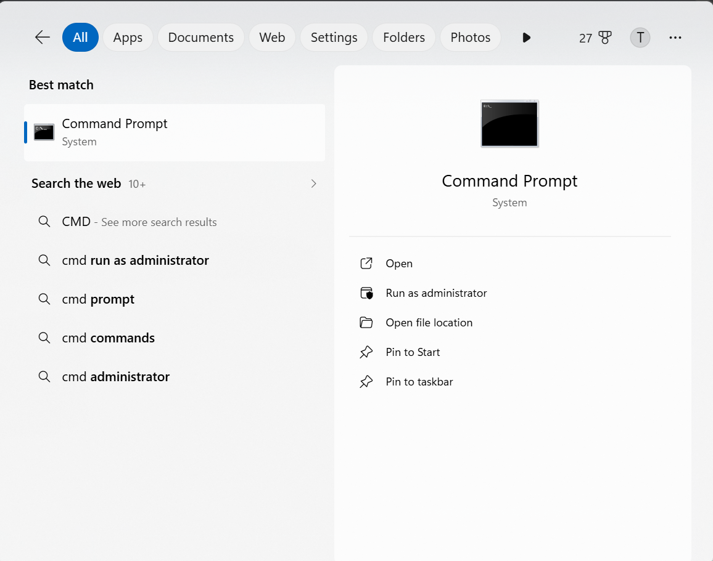Click large Command Prompt preview thumbnail
This screenshot has height=561, width=713.
tap(509, 123)
